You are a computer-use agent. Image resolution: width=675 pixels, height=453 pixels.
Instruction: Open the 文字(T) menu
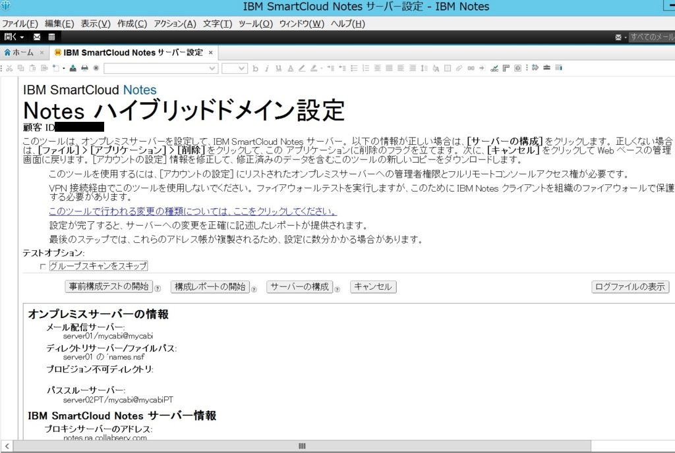tap(218, 24)
